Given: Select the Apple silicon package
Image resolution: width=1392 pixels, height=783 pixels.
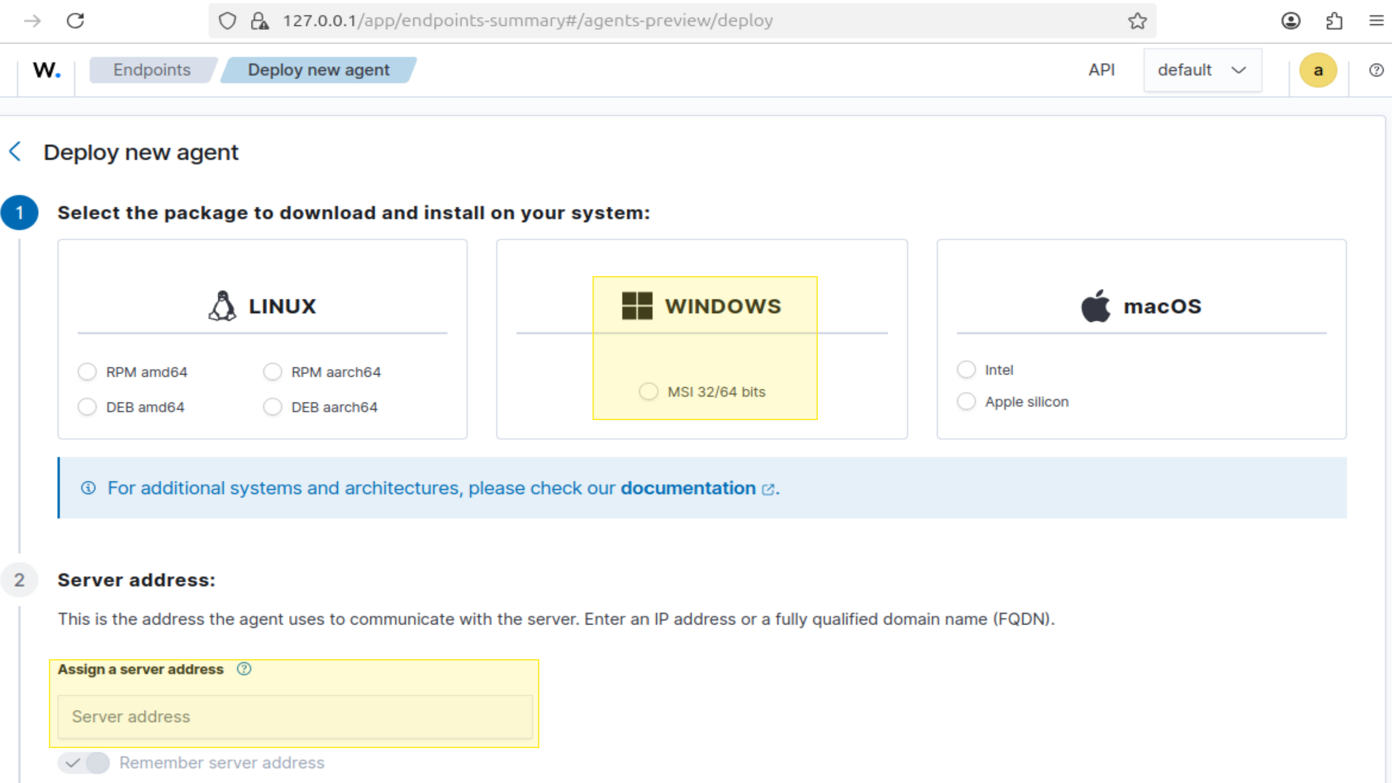Looking at the screenshot, I should pyautogui.click(x=966, y=402).
